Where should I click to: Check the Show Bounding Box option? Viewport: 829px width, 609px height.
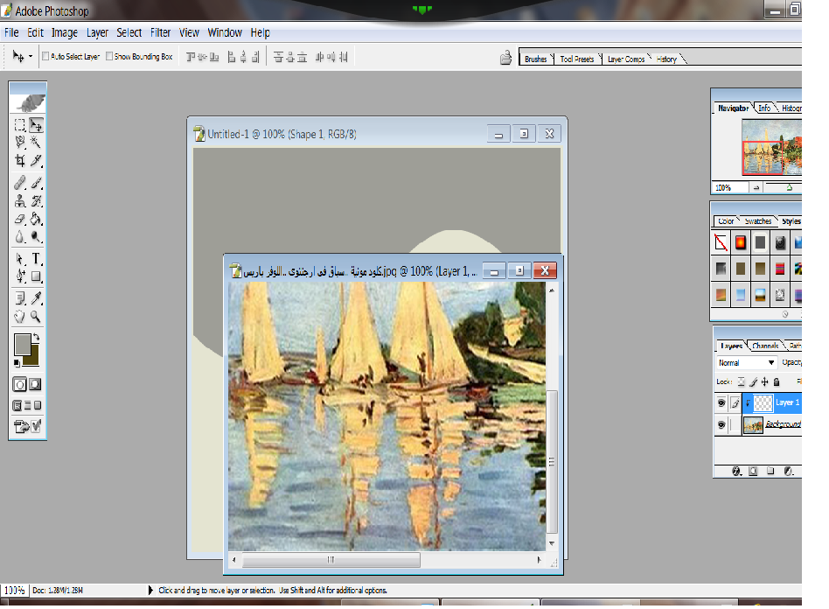(109, 56)
